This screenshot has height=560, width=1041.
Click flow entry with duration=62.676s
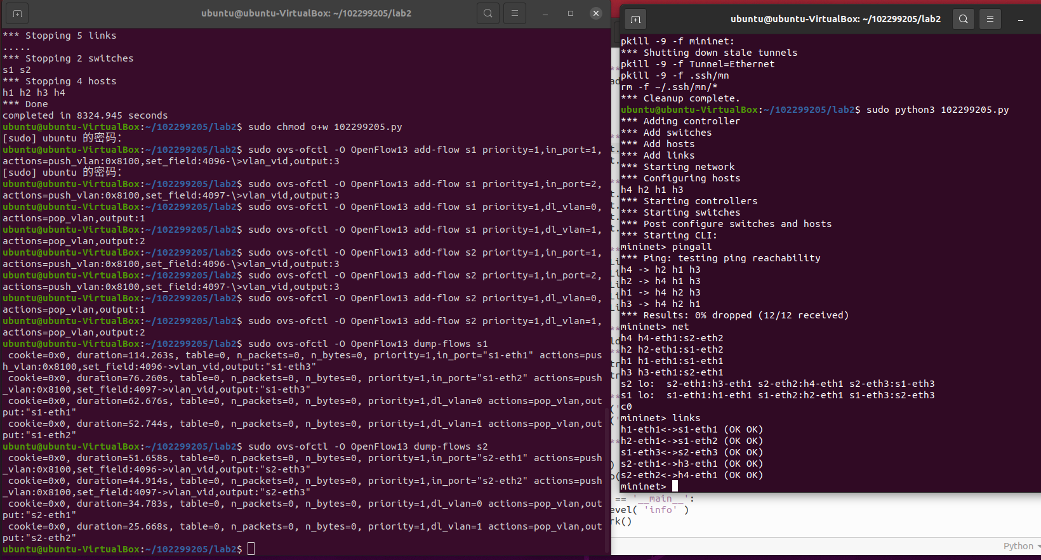pos(302,407)
